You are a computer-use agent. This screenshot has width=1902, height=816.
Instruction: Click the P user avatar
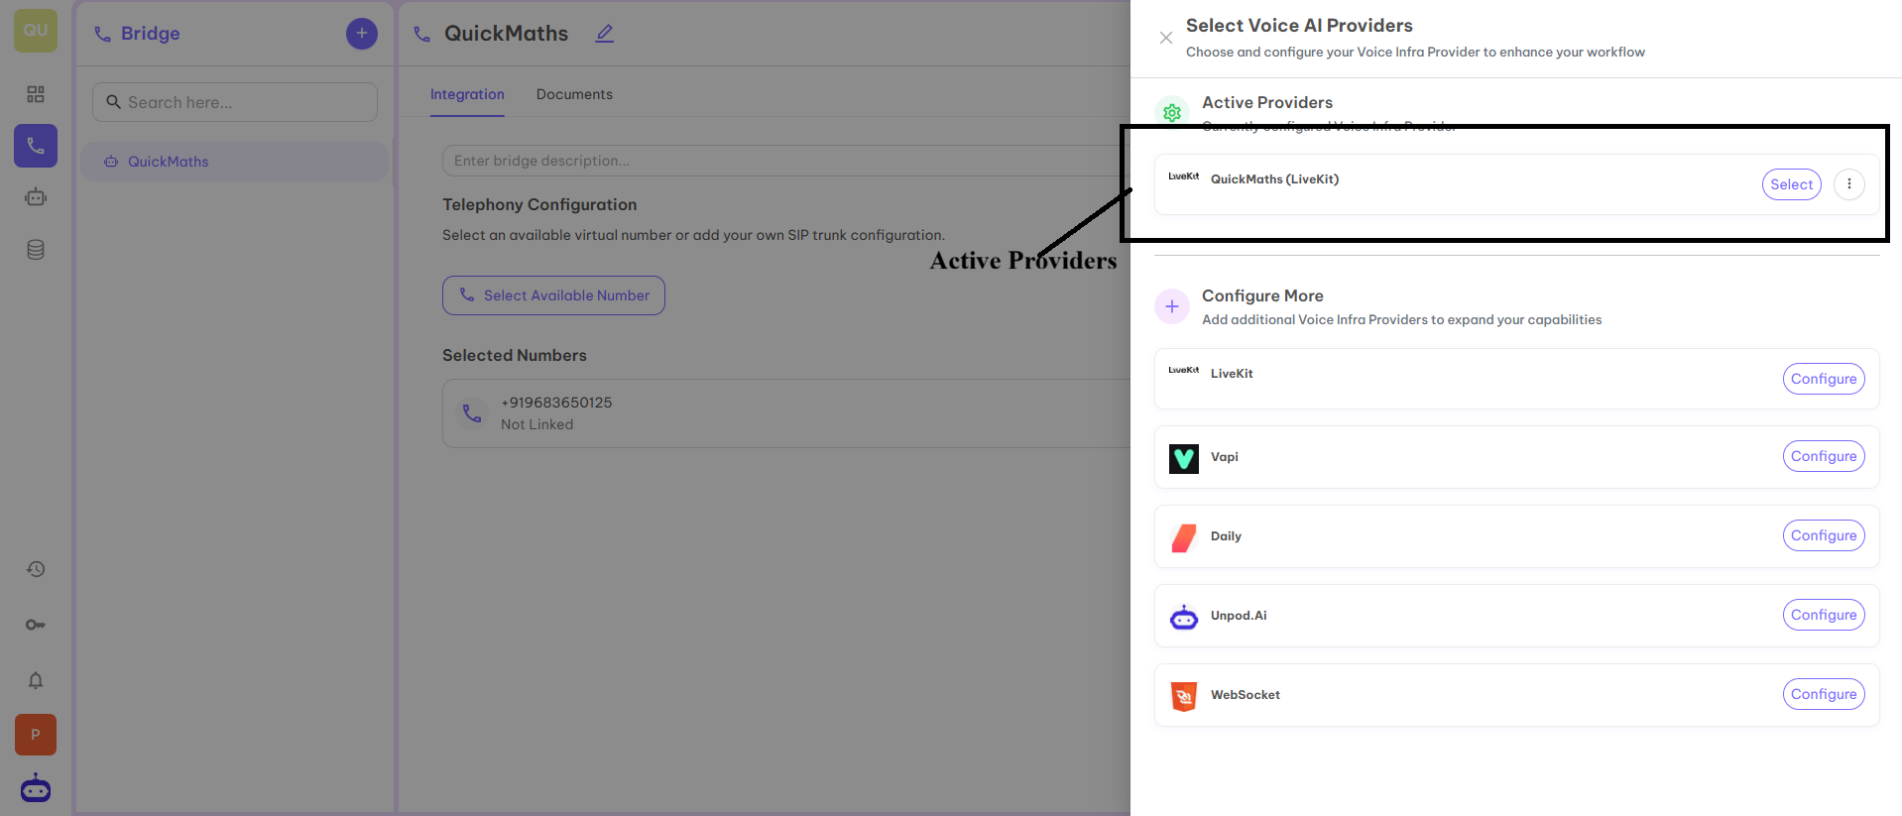tap(36, 735)
